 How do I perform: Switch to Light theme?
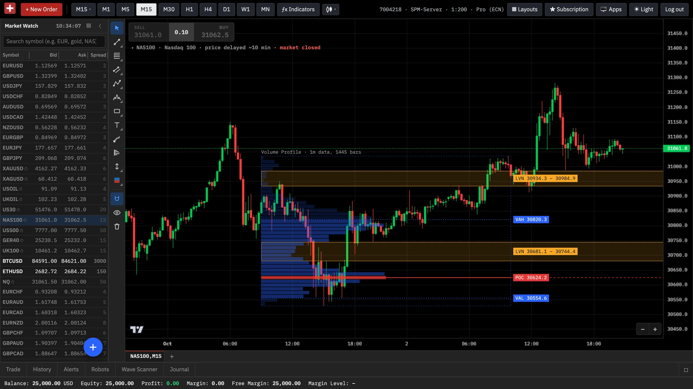(643, 9)
